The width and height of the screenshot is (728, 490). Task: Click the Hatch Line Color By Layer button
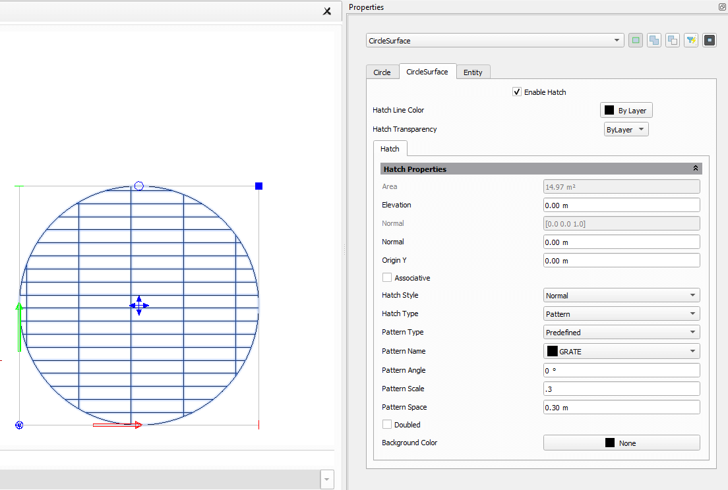(626, 111)
